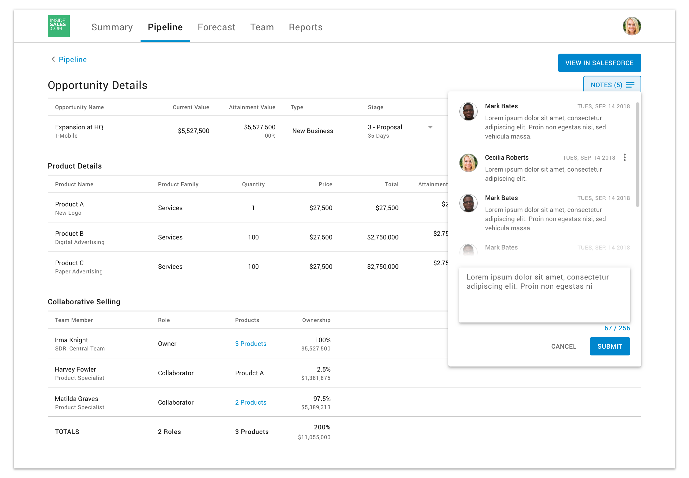Click Mark Bates avatar on first note
Image resolution: width=689 pixels, height=478 pixels.
[x=468, y=112]
